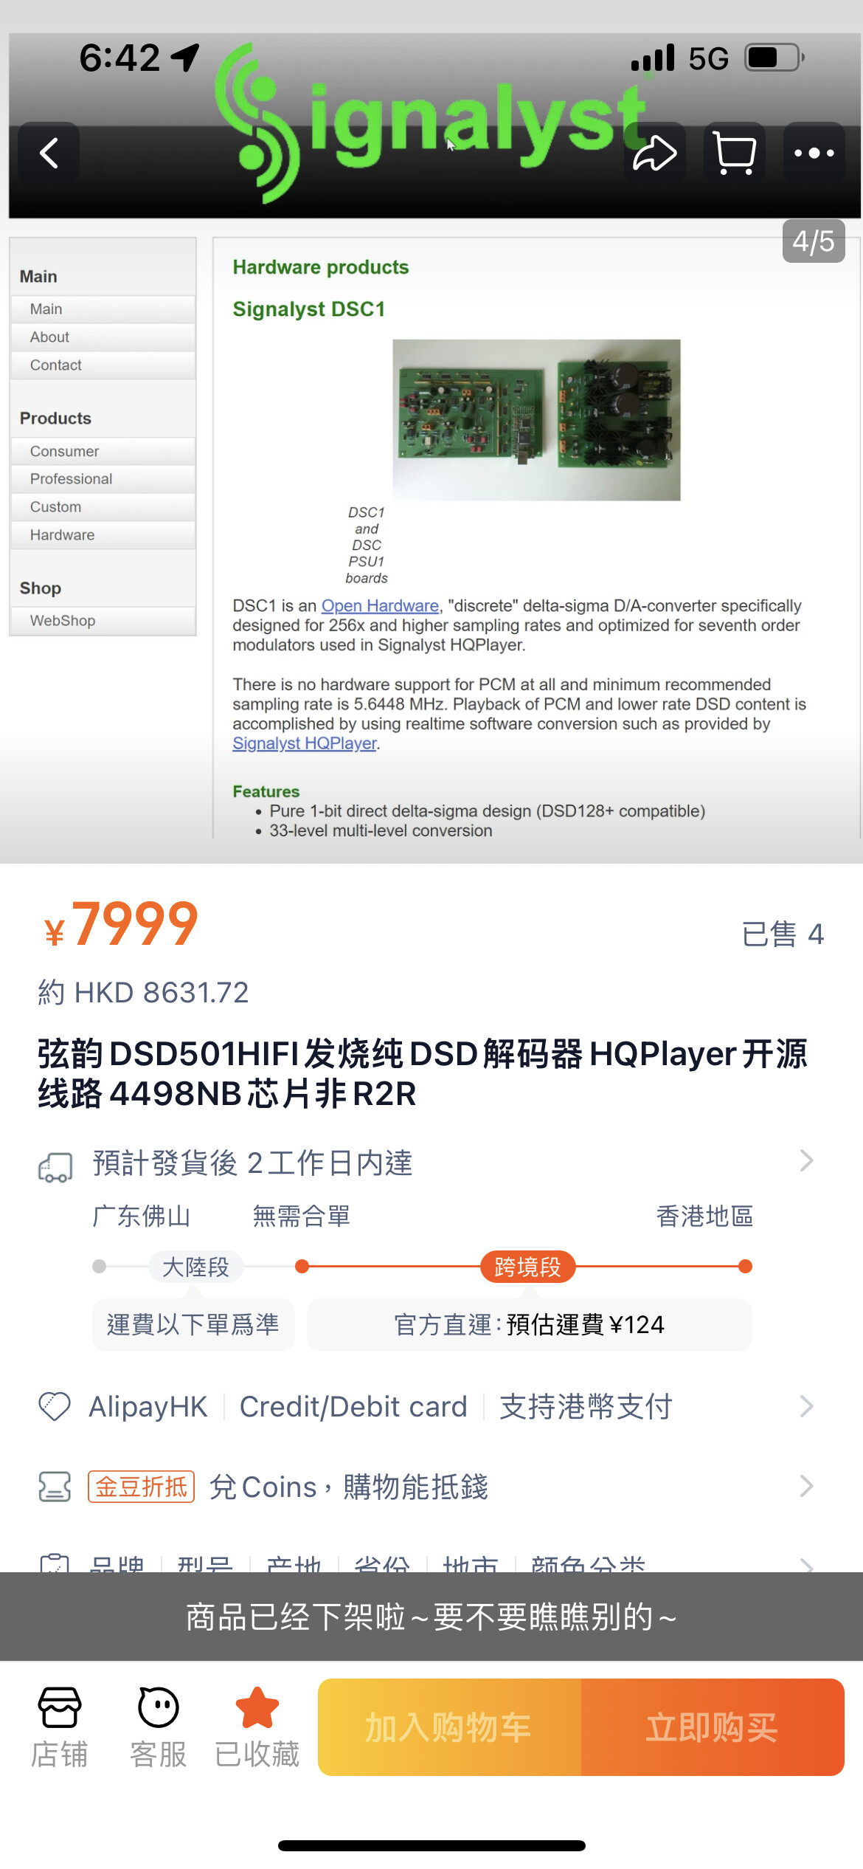The height and width of the screenshot is (1869, 863).
Task: Expand the AlipayHK payment options chevron
Action: point(806,1406)
